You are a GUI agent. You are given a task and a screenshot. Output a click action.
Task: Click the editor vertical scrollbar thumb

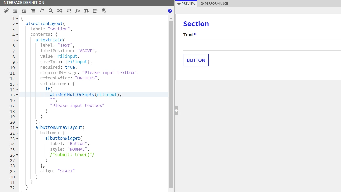[x=171, y=104]
